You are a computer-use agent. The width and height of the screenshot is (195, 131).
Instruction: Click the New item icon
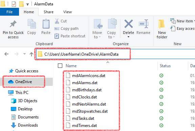click(173, 21)
